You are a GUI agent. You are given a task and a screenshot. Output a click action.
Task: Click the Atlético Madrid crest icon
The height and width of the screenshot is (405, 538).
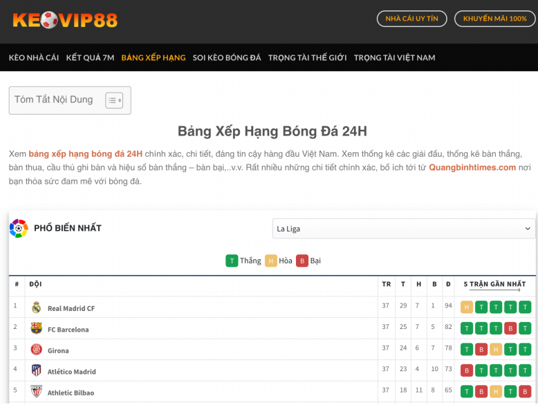click(x=37, y=370)
